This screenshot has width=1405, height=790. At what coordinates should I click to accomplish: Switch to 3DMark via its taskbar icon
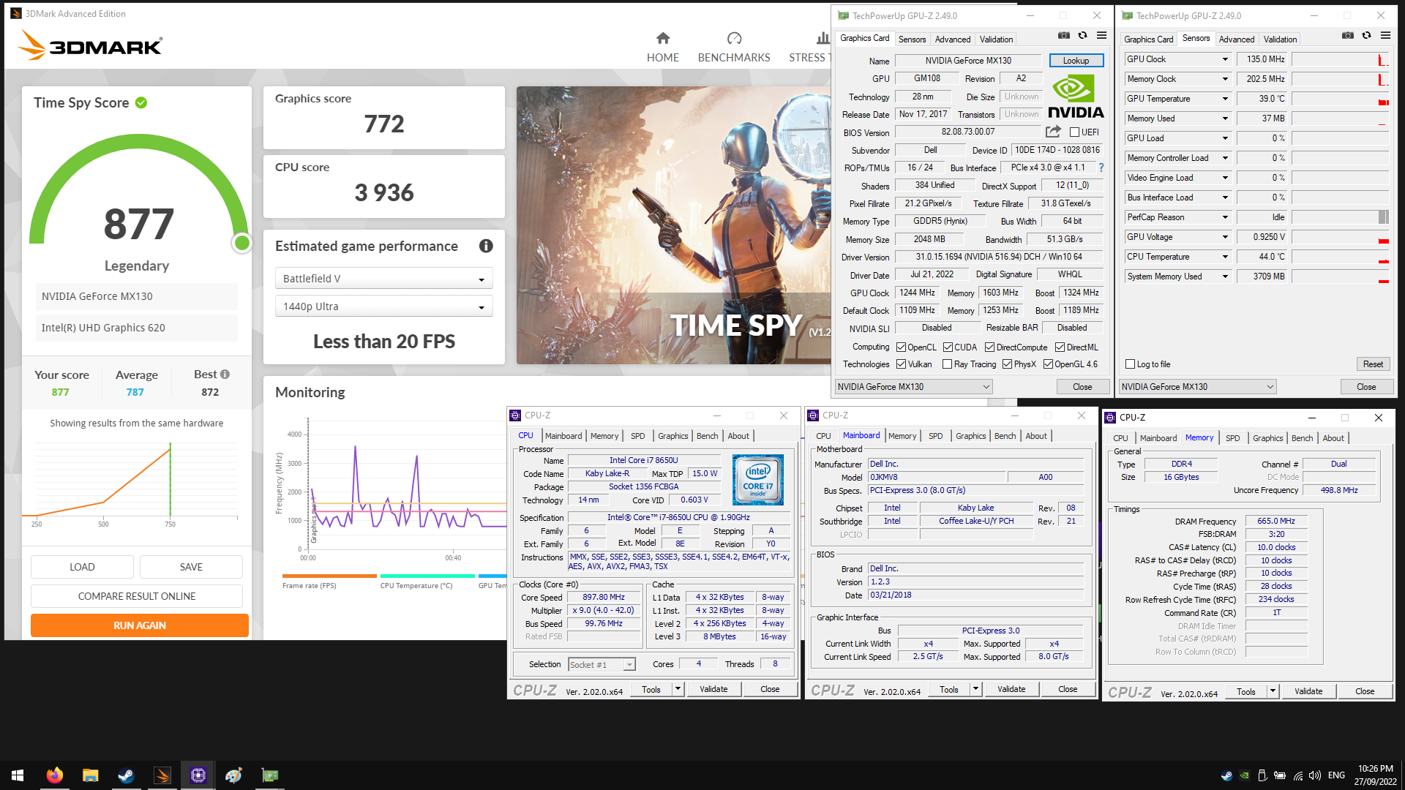point(162,775)
